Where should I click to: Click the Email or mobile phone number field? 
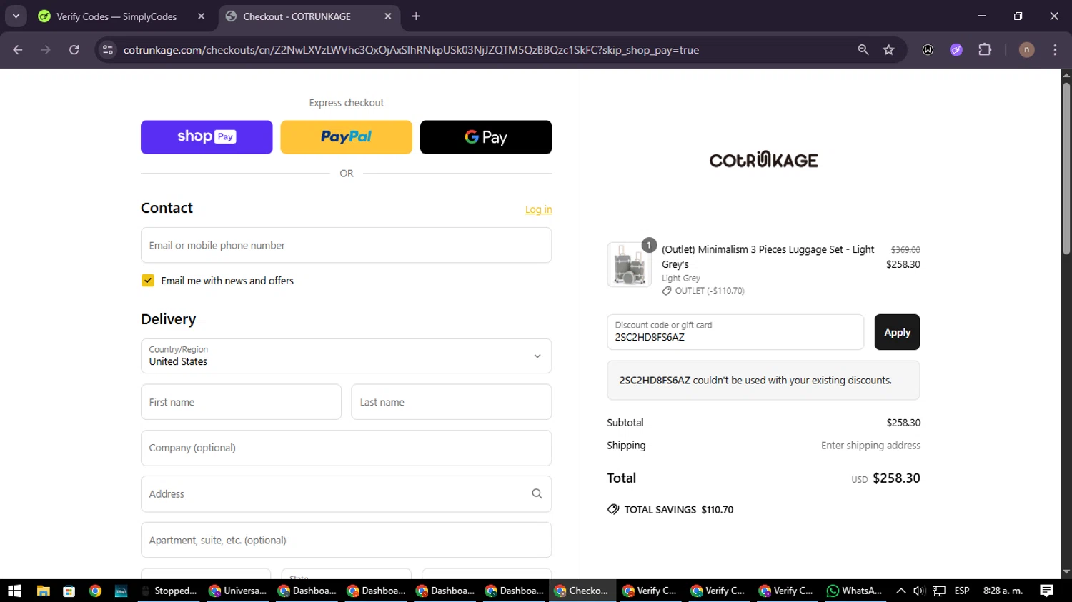tap(346, 245)
